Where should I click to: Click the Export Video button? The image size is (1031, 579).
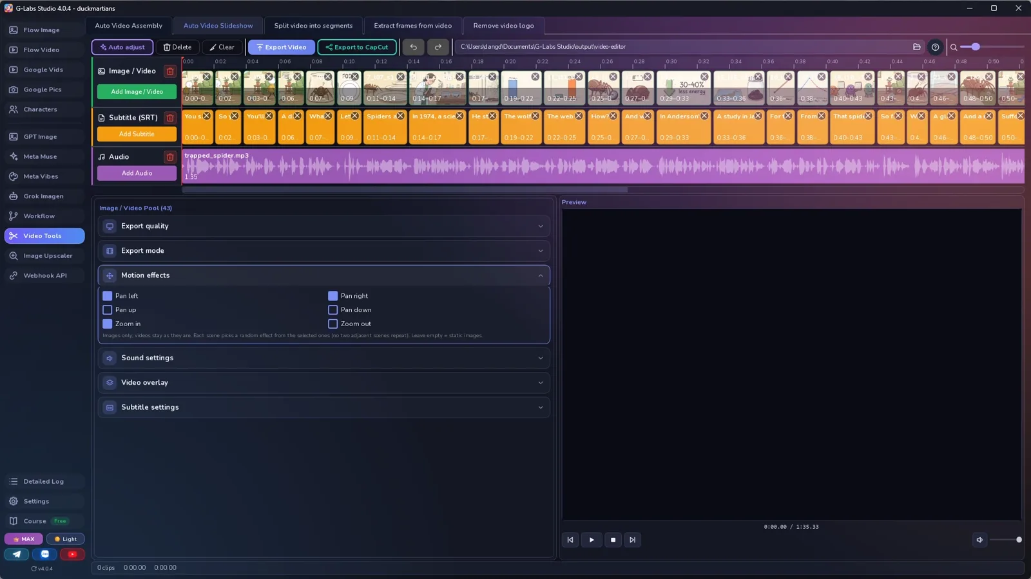point(282,47)
